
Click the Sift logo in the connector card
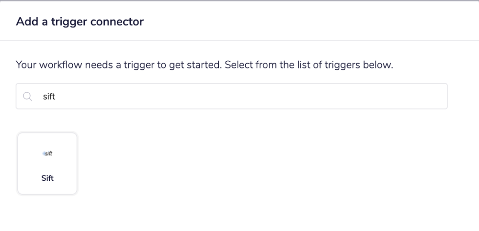click(x=47, y=154)
